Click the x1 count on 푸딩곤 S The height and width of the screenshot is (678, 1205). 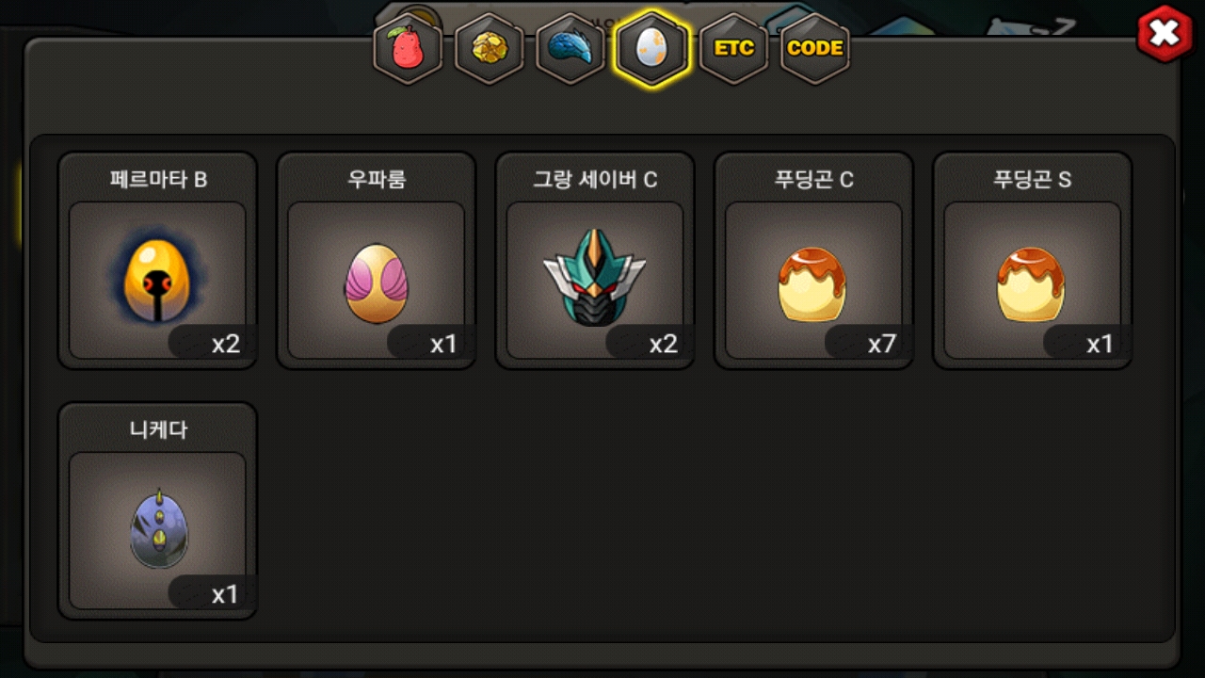tap(1100, 345)
